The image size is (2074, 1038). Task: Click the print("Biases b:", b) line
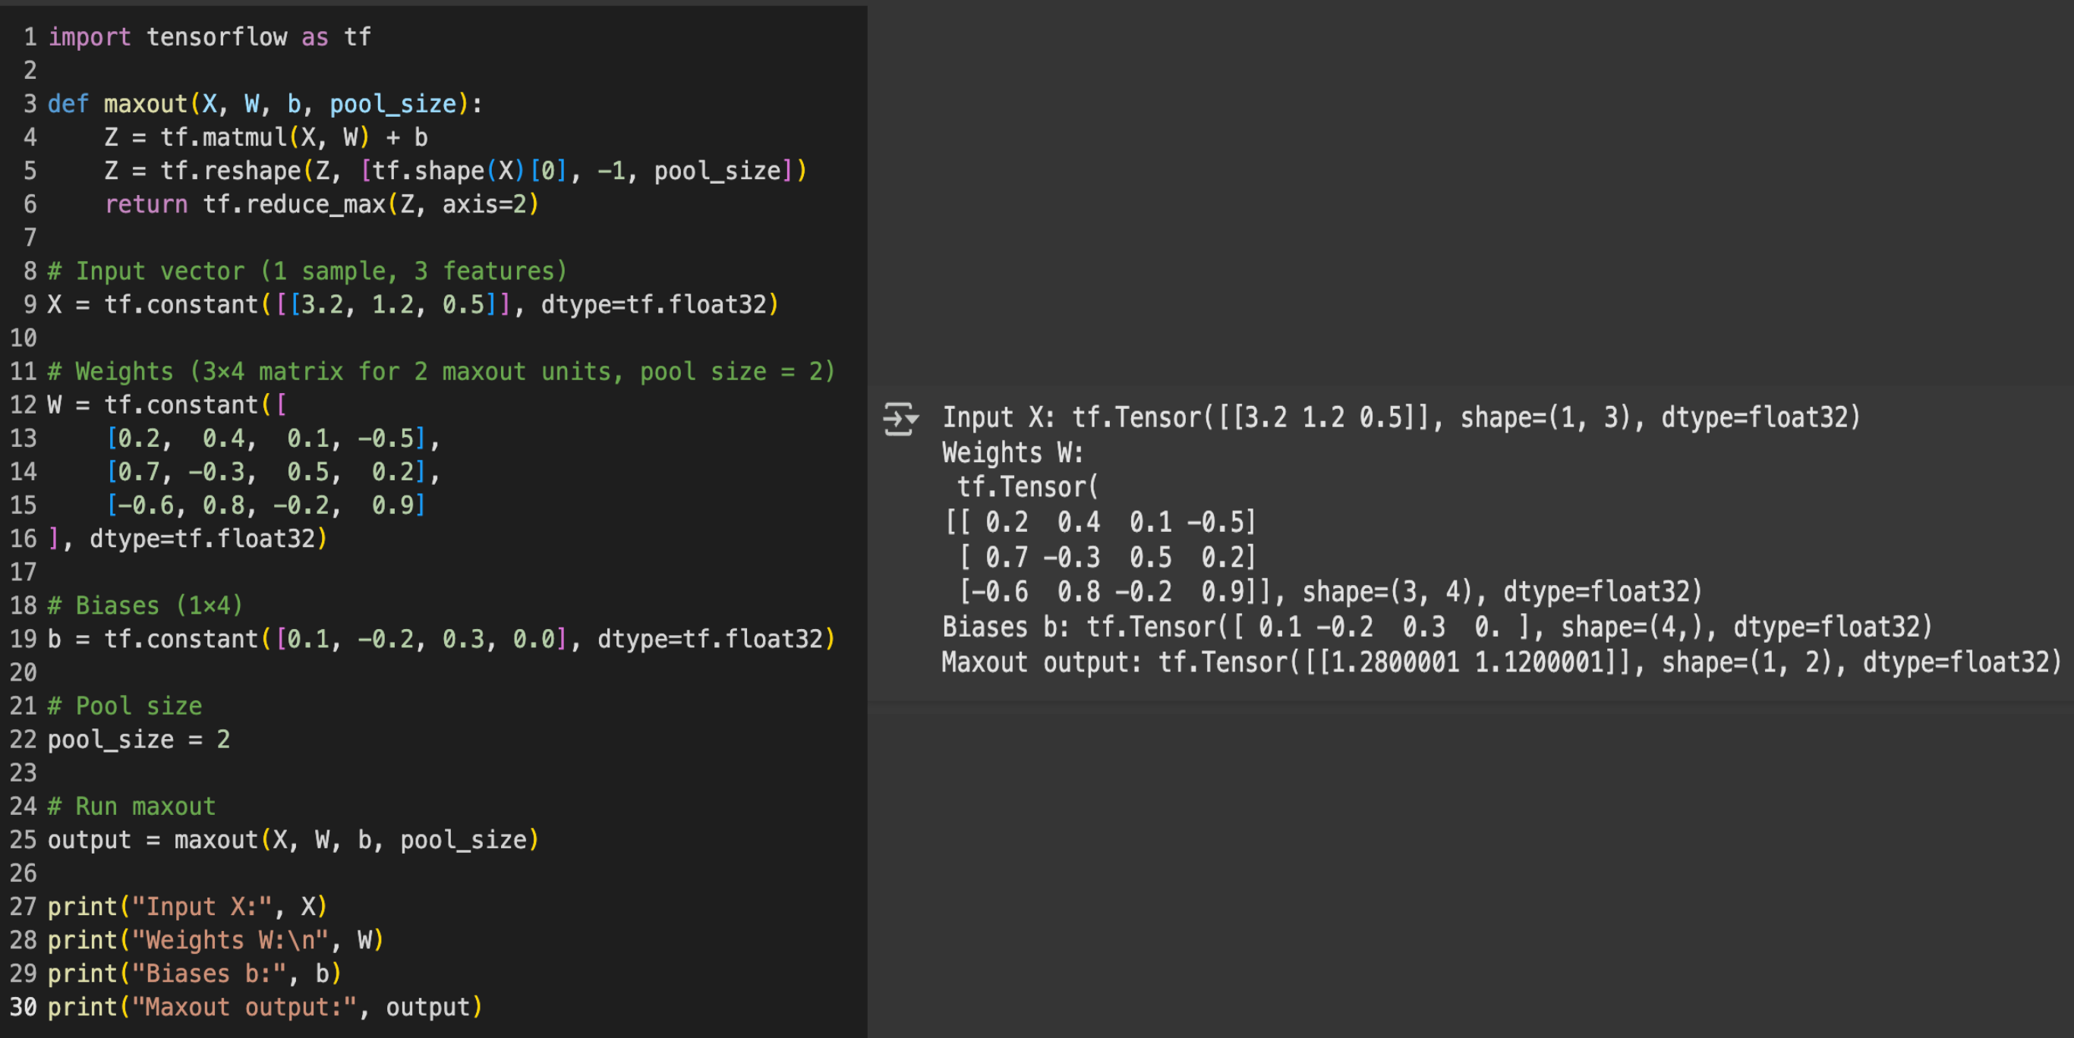(195, 974)
